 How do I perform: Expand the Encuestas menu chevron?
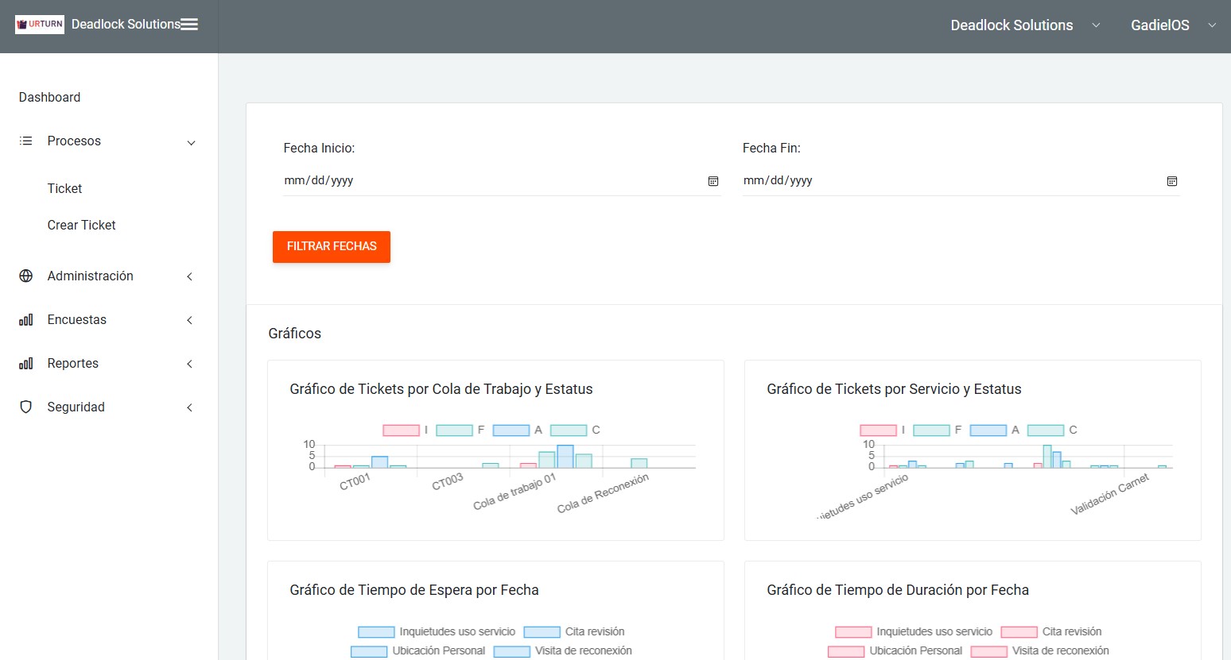click(189, 320)
